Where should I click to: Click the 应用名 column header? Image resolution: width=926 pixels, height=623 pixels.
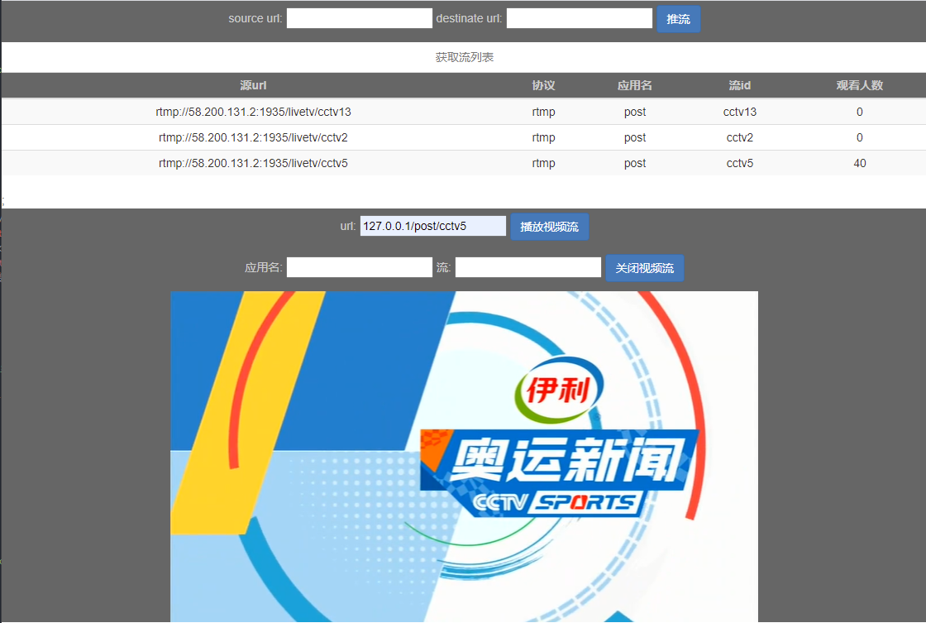[635, 85]
